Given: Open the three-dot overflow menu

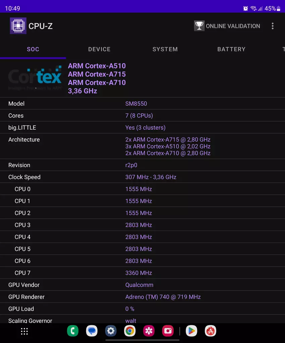Looking at the screenshot, I should point(273,26).
